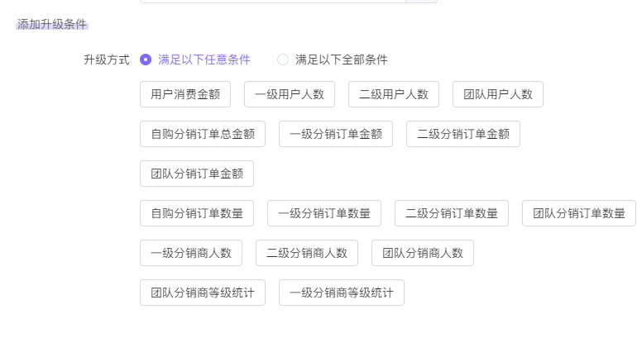Select the 二级分销订单数量 button
Image resolution: width=637 pixels, height=338 pixels.
pyautogui.click(x=452, y=213)
